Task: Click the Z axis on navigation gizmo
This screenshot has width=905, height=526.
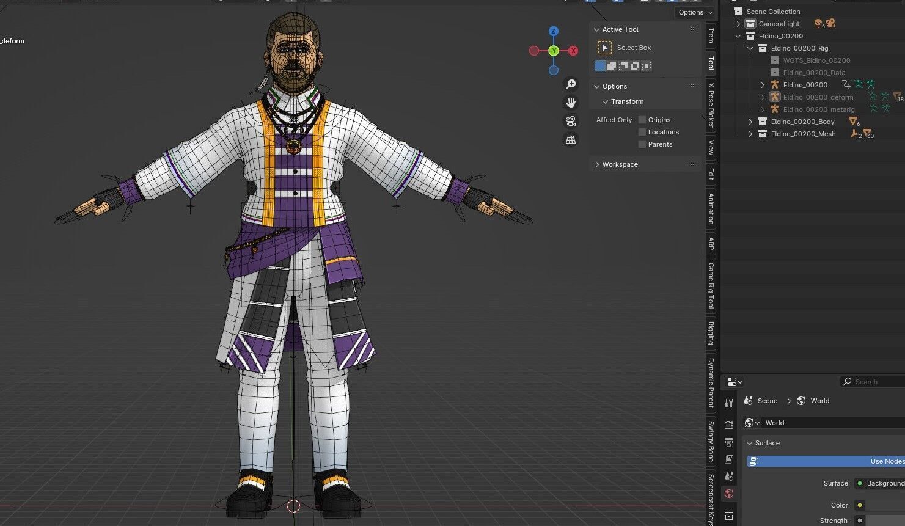Action: (x=553, y=31)
